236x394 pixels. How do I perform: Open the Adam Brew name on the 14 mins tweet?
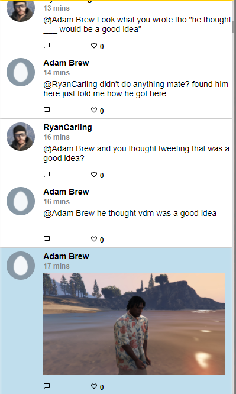66,63
